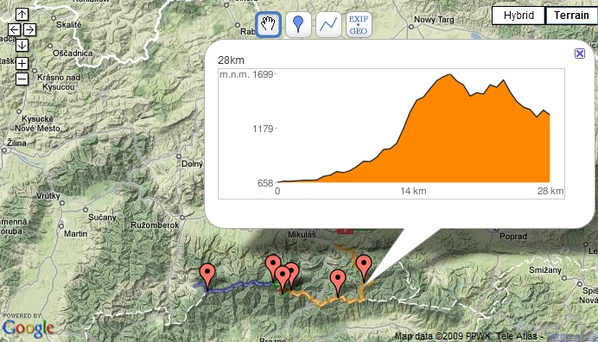This screenshot has width=598, height=342.
Task: Pan the map right with arrow
Action: click(29, 29)
